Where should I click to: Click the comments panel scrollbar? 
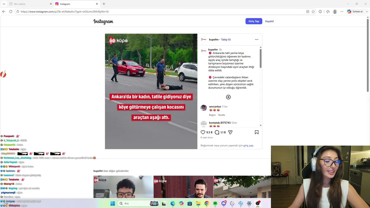[260, 59]
